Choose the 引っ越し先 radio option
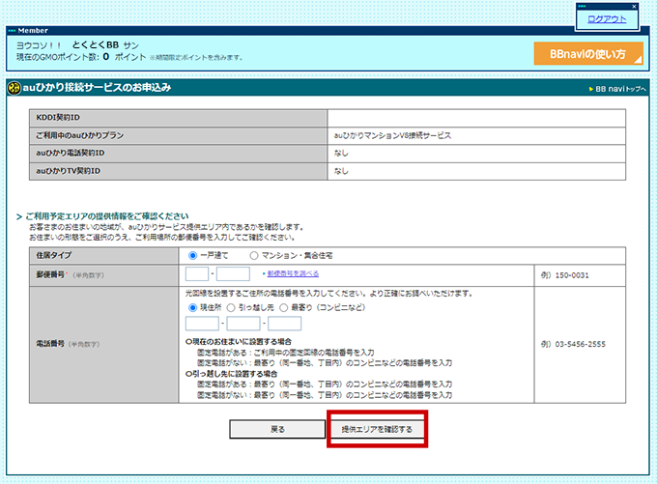 231,307
